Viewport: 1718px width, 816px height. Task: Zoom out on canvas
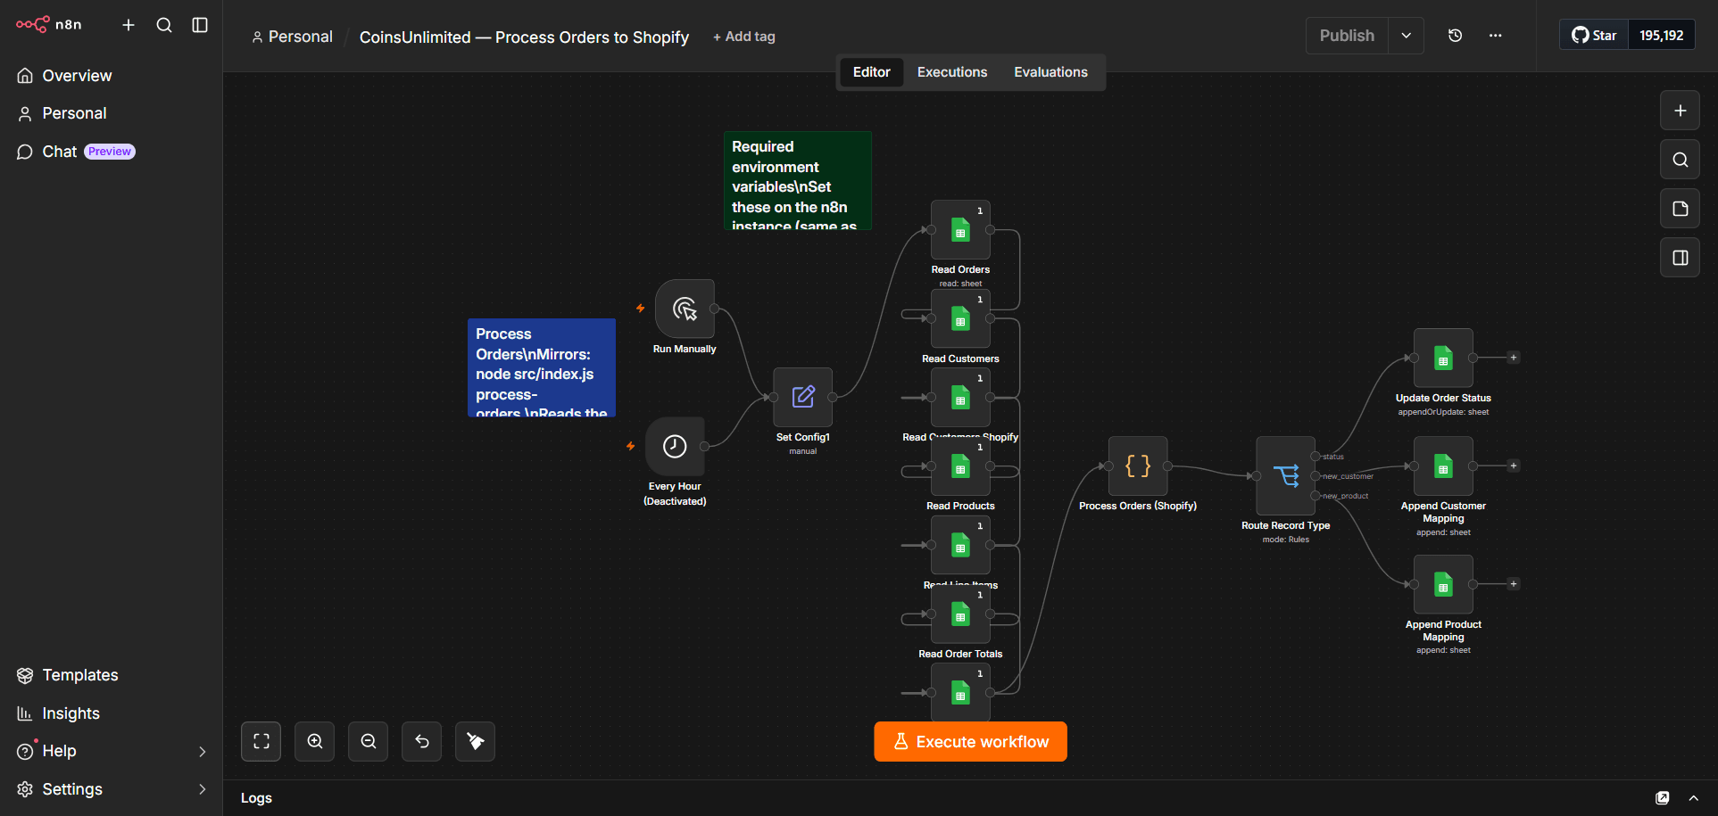(x=368, y=741)
